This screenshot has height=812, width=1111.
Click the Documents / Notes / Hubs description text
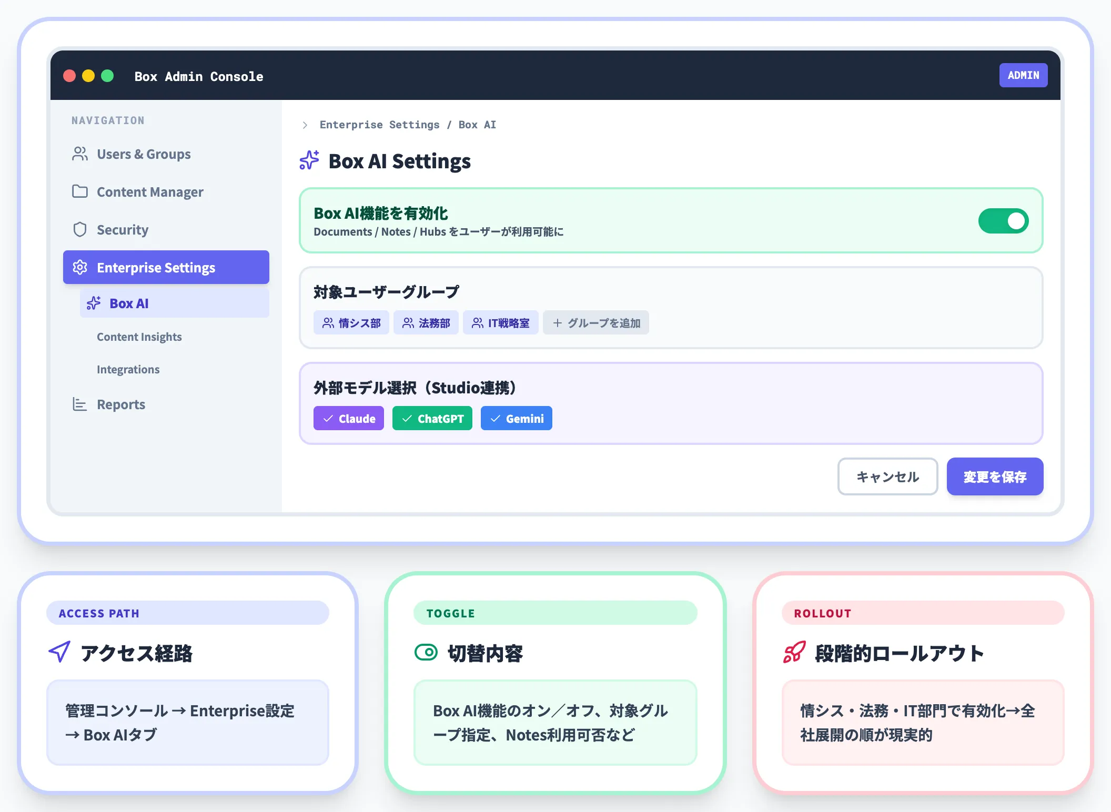439,232
